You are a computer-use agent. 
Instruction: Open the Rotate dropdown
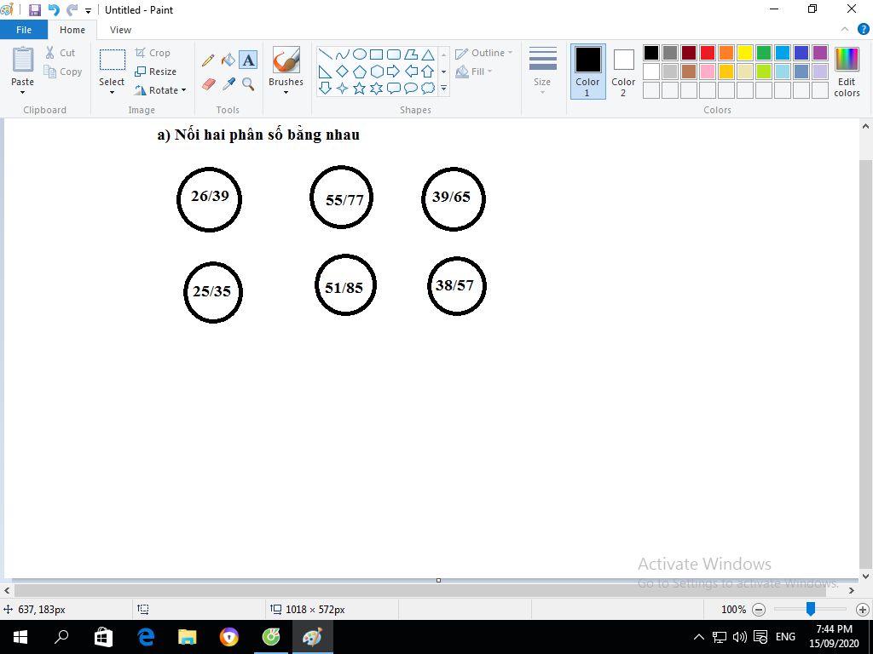160,90
